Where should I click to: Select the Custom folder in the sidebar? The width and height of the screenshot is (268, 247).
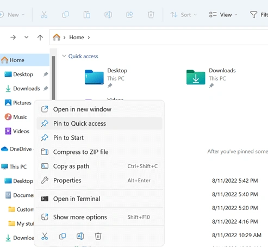(21, 209)
